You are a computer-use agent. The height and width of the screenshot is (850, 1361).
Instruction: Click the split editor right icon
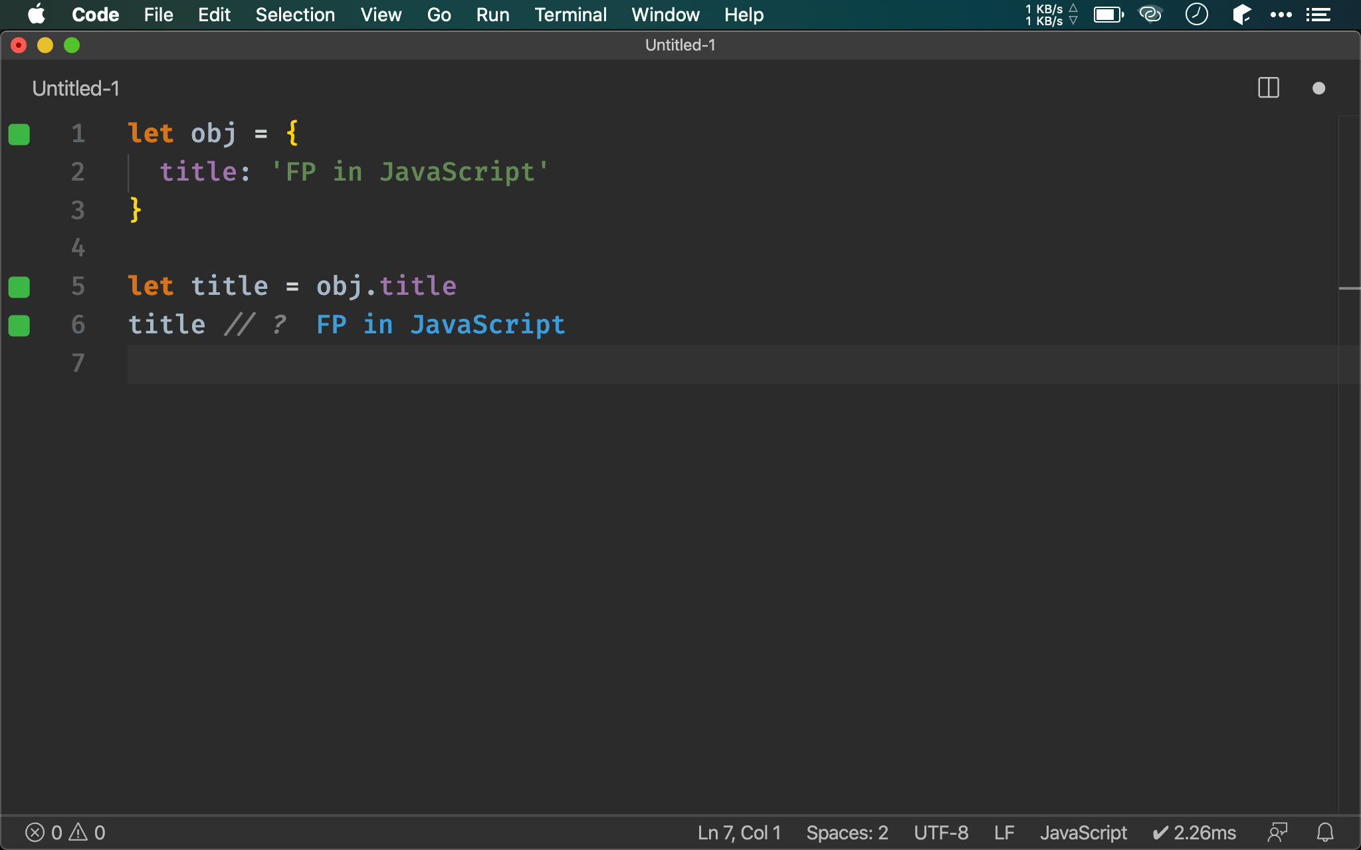pos(1268,88)
